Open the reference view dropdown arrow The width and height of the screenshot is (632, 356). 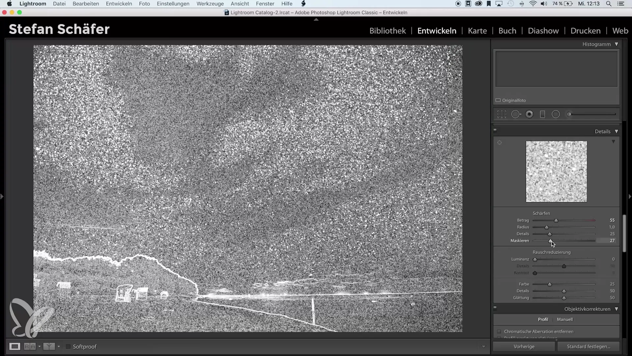[x=39, y=346]
